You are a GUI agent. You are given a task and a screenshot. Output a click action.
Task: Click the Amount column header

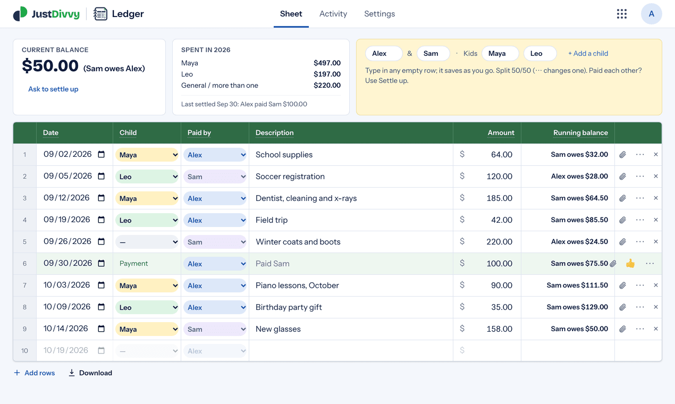501,133
